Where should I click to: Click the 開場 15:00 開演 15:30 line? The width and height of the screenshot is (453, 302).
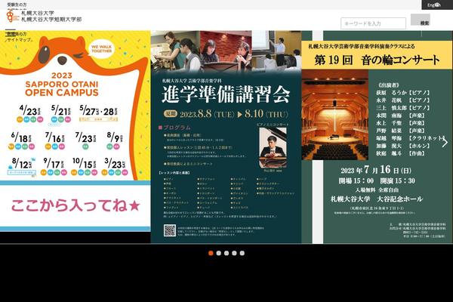[x=377, y=181]
